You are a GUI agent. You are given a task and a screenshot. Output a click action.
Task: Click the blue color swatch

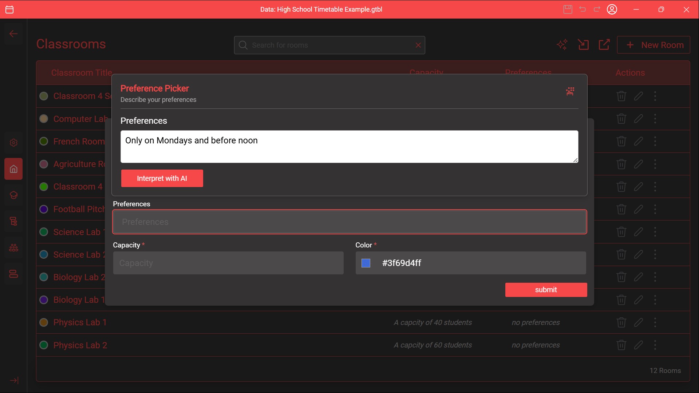coord(366,263)
